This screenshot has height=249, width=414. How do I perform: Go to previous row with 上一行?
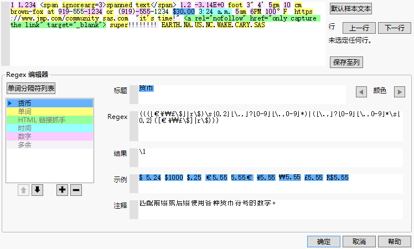point(359,28)
